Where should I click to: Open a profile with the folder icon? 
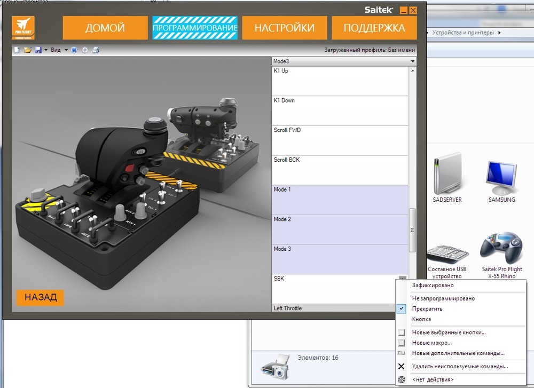tap(28, 50)
